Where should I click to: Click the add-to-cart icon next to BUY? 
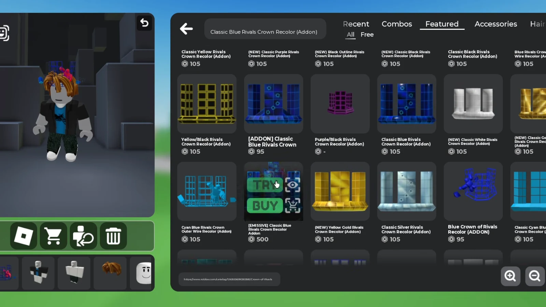pyautogui.click(x=293, y=206)
